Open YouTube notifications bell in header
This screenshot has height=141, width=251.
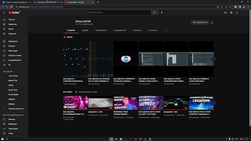pos(237,13)
